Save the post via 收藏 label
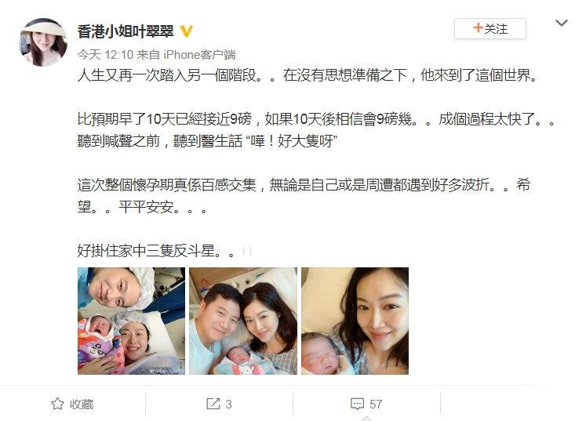The image size is (586, 421). (82, 405)
